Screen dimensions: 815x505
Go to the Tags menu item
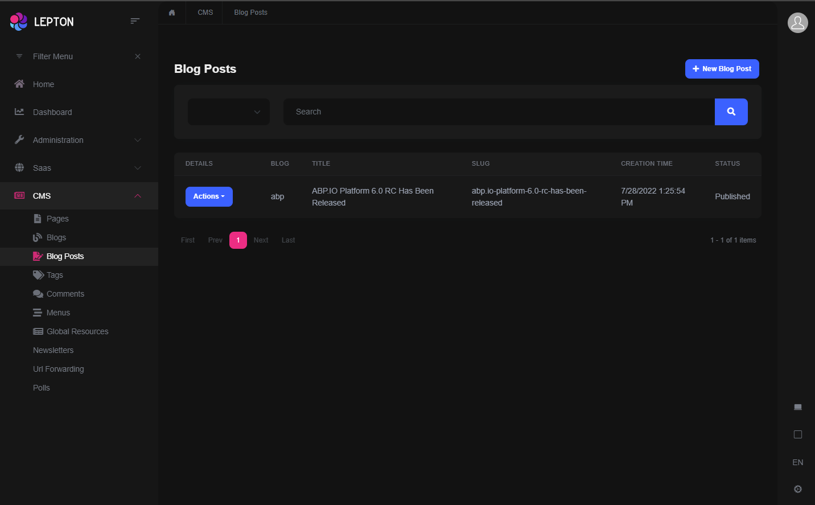pos(55,275)
